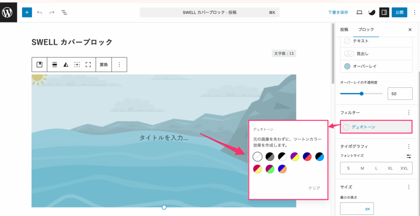
Task: Click the cover block type icon
Action: click(39, 65)
